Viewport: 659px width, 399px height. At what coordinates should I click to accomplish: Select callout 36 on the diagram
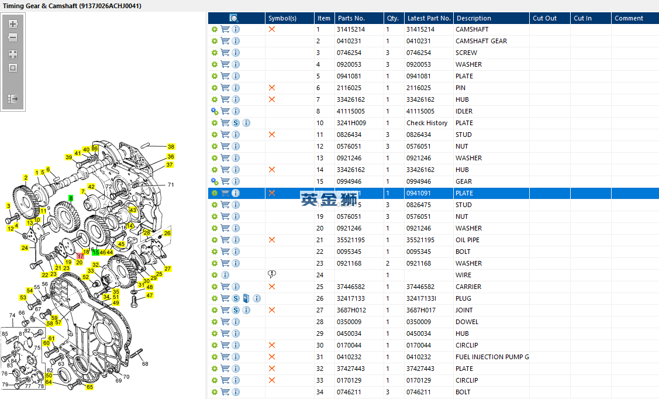coord(171,156)
